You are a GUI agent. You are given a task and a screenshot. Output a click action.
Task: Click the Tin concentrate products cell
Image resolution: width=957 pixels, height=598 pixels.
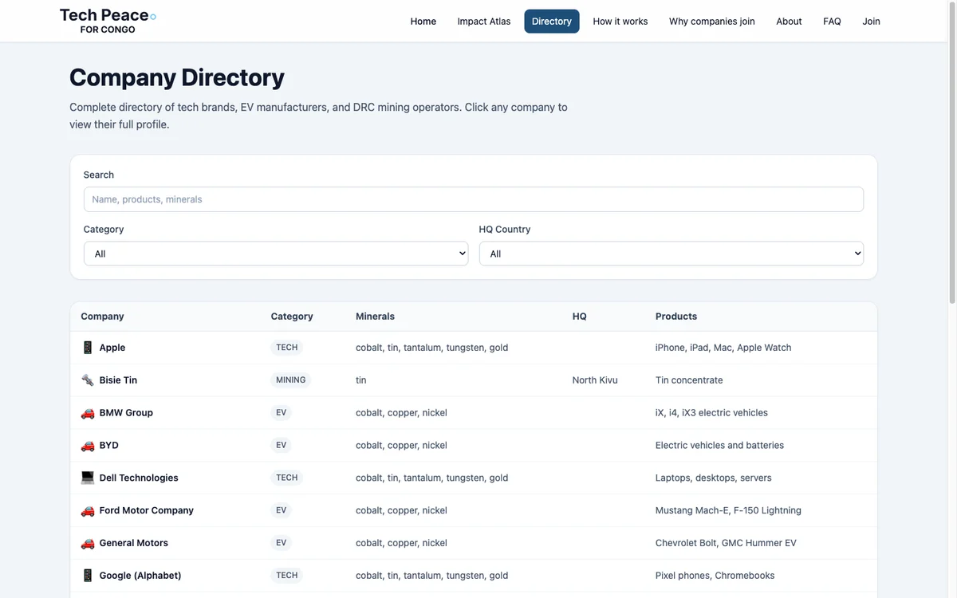tap(689, 380)
